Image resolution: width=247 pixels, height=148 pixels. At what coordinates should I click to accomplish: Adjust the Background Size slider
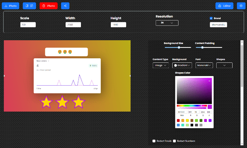178,47
